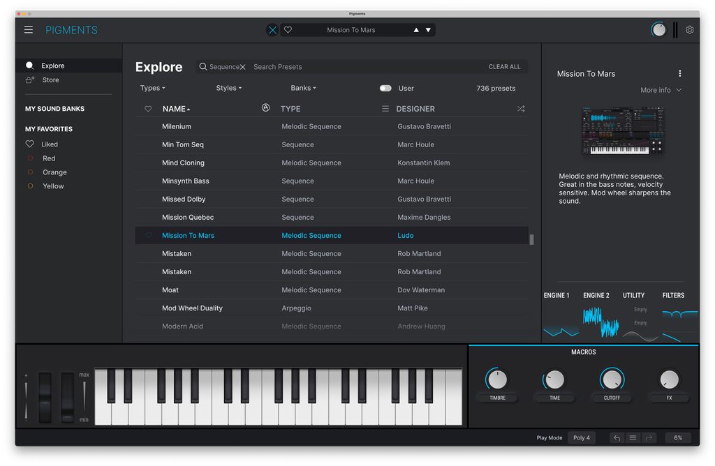Expand the Types filter dropdown
The width and height of the screenshot is (715, 466).
tap(152, 88)
